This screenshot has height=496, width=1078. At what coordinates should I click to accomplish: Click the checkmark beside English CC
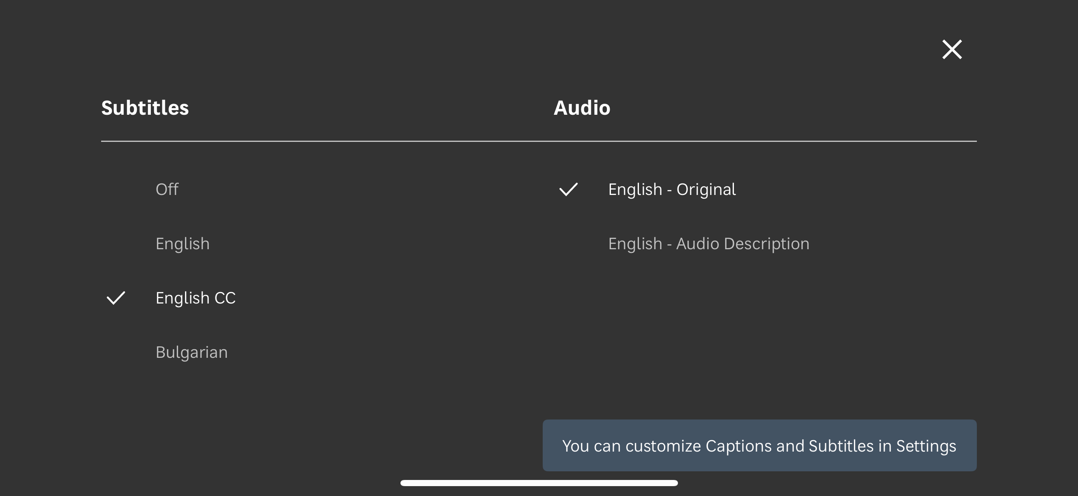(116, 298)
